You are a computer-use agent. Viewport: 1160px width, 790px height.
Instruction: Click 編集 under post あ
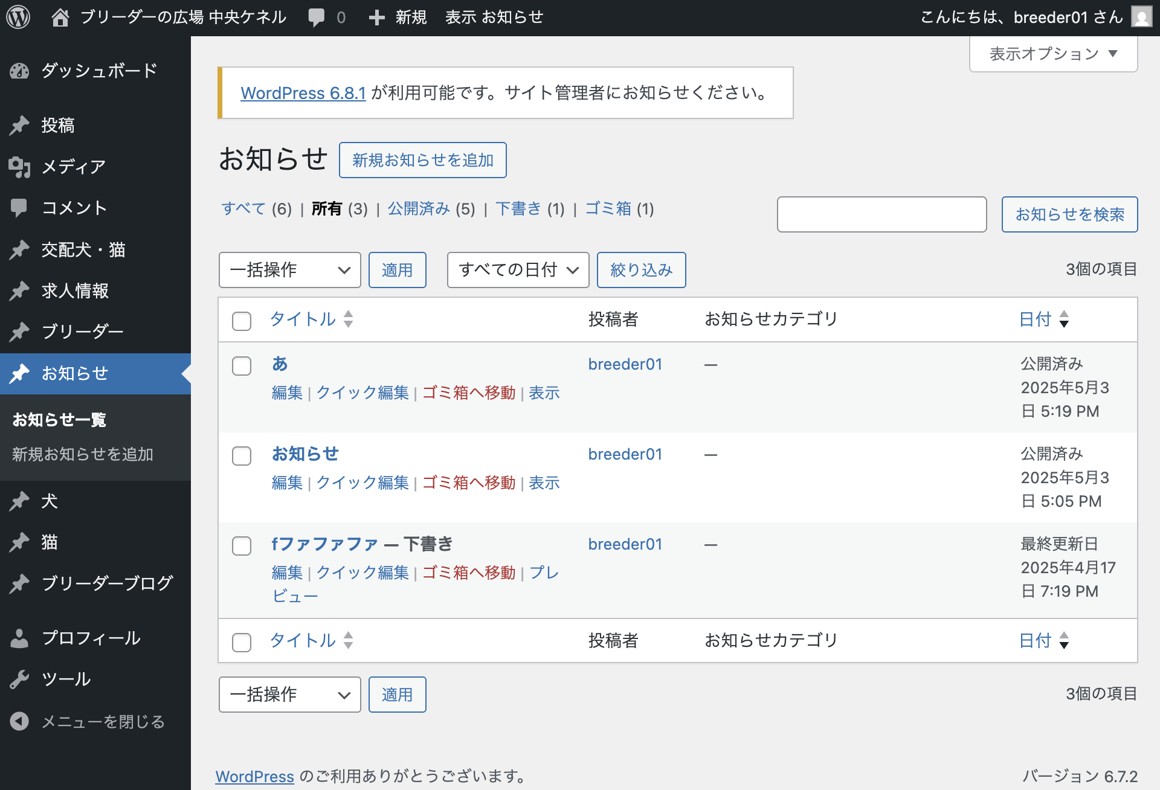287,393
